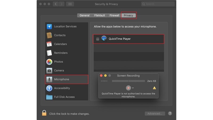Click the Microphone icon in sidebar
The height and width of the screenshot is (120, 213).
tap(49, 79)
